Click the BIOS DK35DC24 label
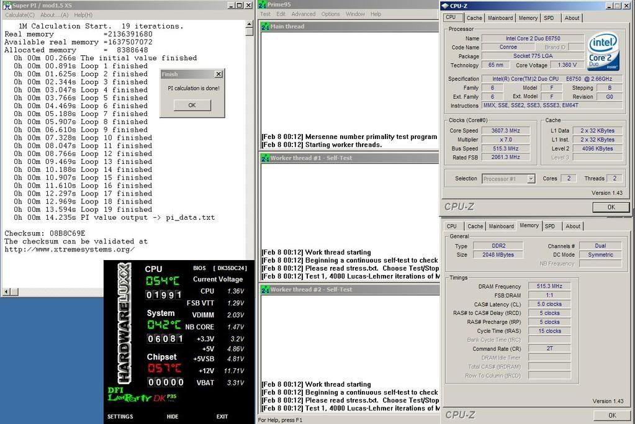This screenshot has width=635, height=424. (220, 268)
